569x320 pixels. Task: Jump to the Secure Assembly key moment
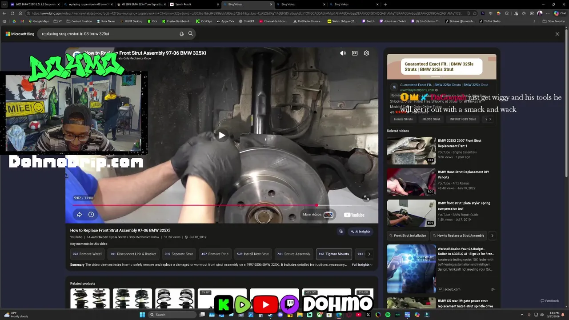[294, 254]
